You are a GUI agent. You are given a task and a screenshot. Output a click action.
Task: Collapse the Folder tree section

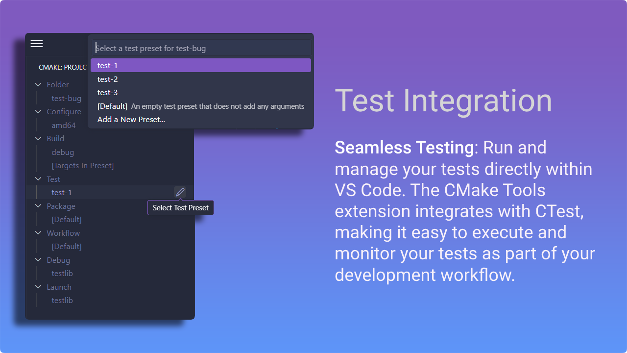coord(39,85)
